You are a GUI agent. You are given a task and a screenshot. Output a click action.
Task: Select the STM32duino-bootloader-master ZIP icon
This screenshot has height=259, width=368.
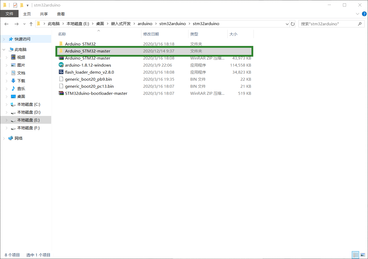[61, 93]
